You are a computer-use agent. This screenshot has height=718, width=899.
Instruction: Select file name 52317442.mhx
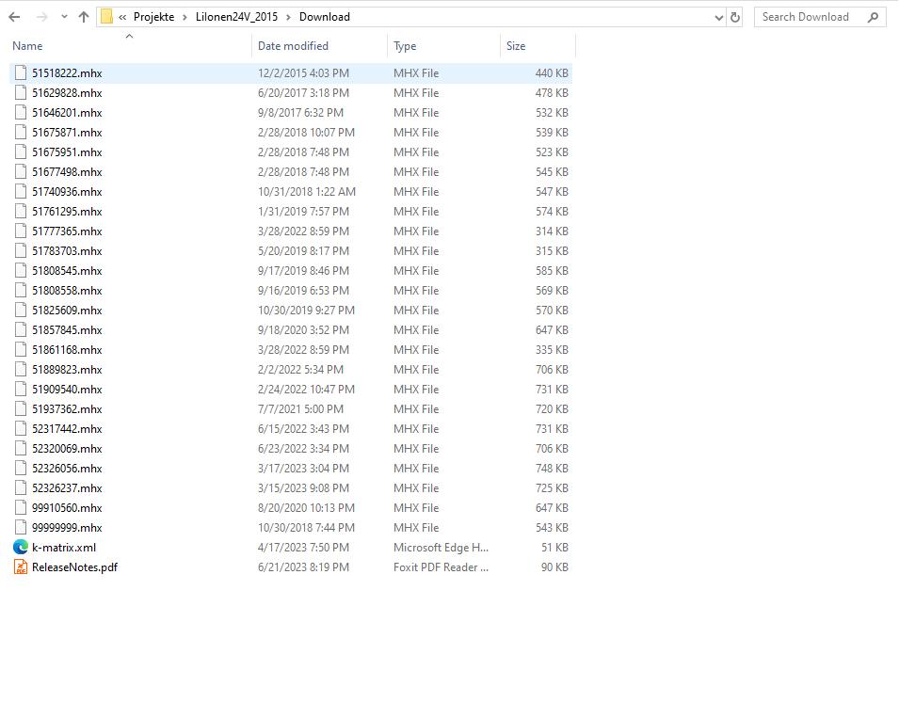point(67,429)
